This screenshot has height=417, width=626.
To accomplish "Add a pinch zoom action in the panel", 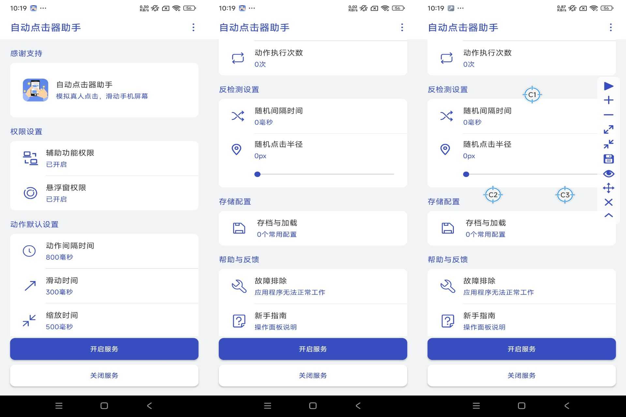I will 608,144.
